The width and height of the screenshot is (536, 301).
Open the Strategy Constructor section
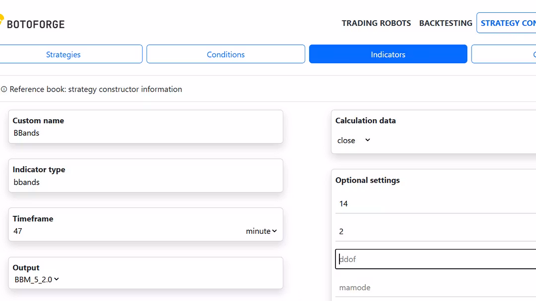pos(507,23)
